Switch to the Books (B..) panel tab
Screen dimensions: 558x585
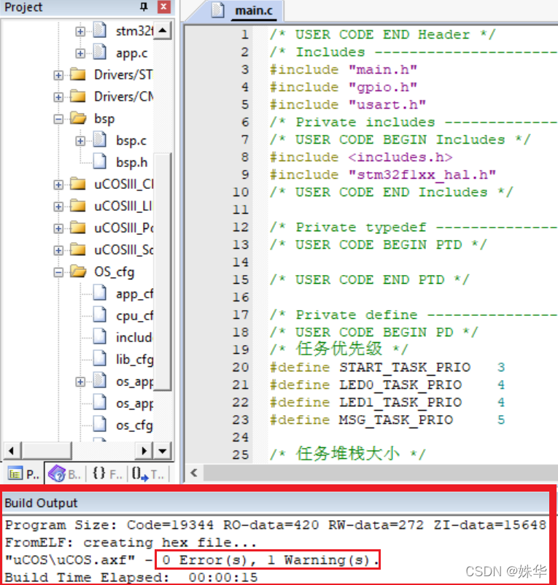[65, 474]
